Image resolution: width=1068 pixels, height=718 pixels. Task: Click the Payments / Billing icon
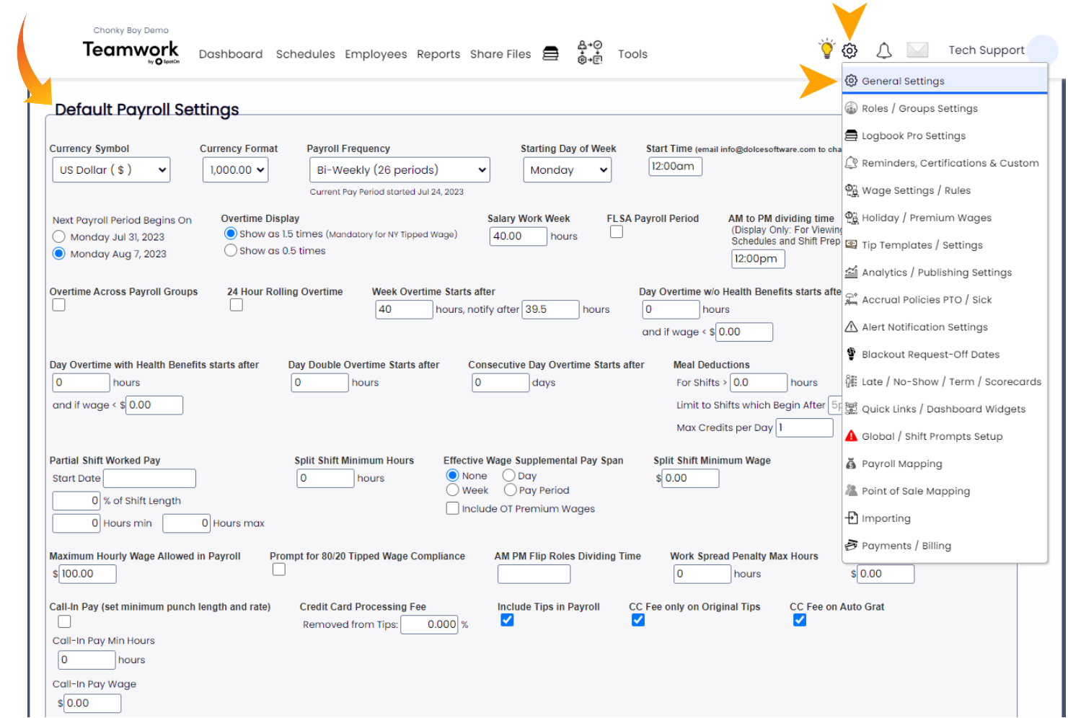click(851, 546)
